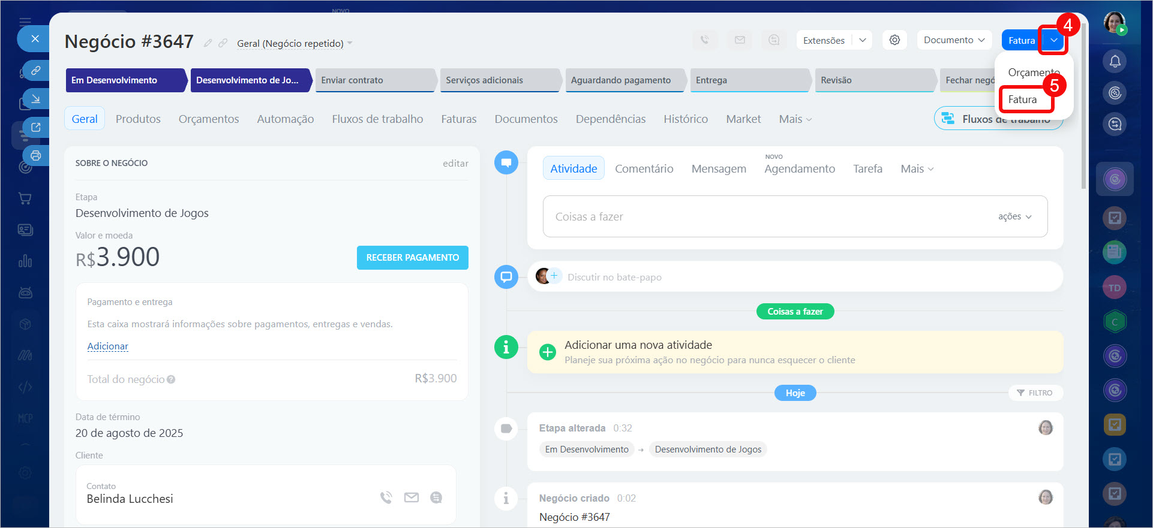Click the Adicionar link under payment
This screenshot has height=528, width=1153.
tap(108, 346)
